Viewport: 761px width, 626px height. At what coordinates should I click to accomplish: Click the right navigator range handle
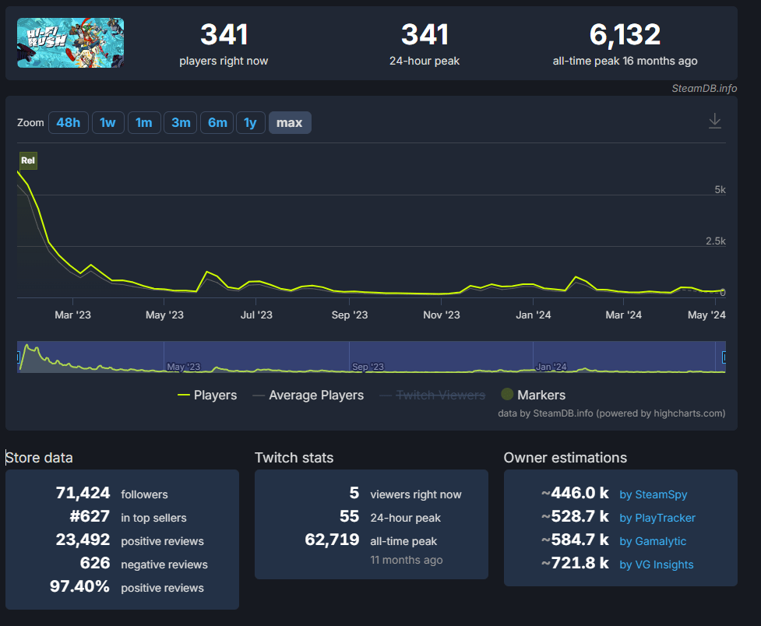(724, 357)
